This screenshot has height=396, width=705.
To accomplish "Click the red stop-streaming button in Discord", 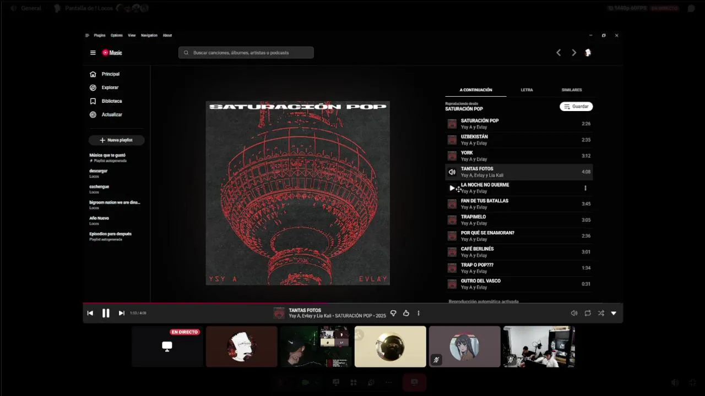I will (x=414, y=382).
